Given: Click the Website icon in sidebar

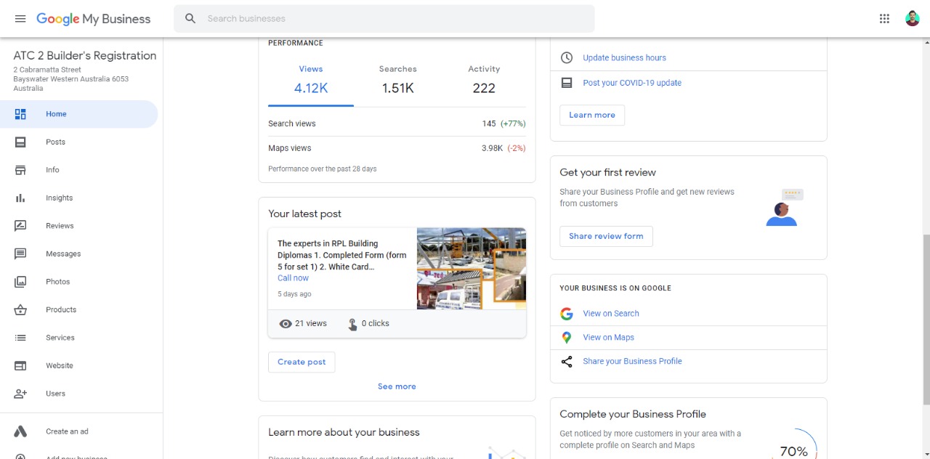Looking at the screenshot, I should [20, 366].
